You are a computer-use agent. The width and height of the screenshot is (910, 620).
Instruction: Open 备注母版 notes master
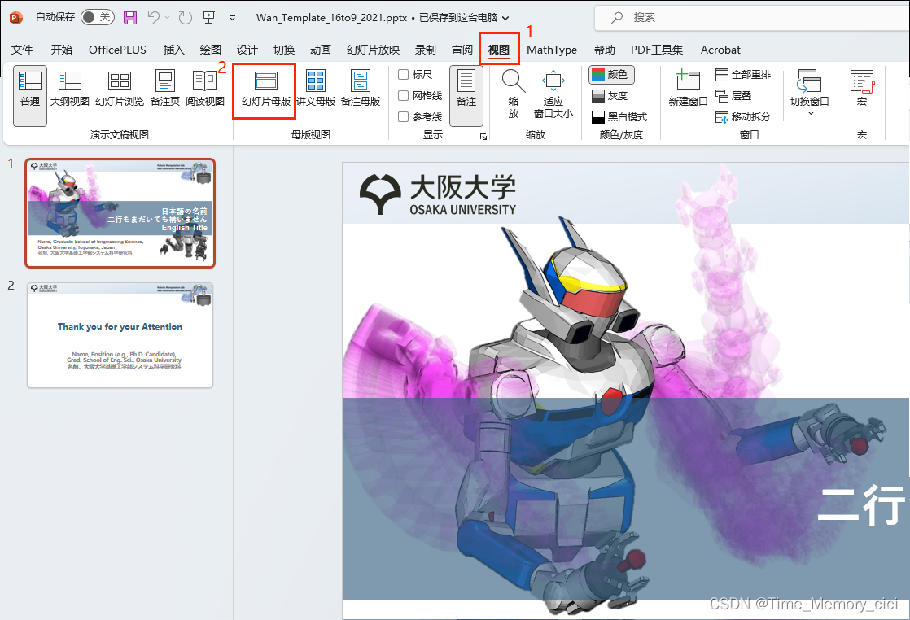click(361, 89)
